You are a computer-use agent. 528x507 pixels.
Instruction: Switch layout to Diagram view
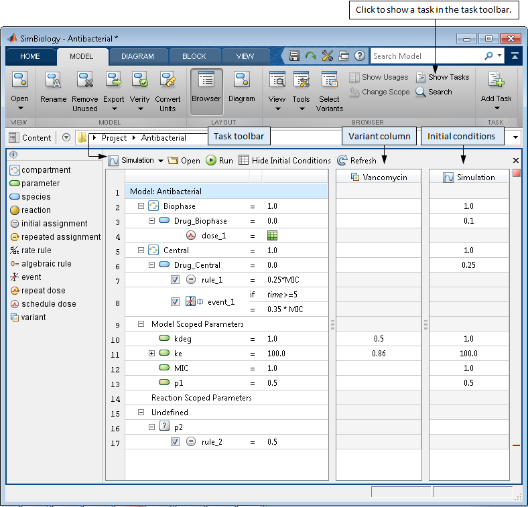coord(241,80)
